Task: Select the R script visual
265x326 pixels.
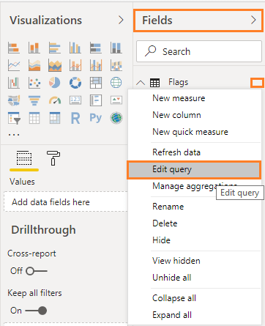Action: [x=75, y=118]
